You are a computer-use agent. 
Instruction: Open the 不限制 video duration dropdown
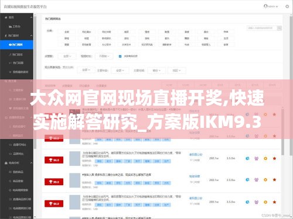(x=104, y=56)
